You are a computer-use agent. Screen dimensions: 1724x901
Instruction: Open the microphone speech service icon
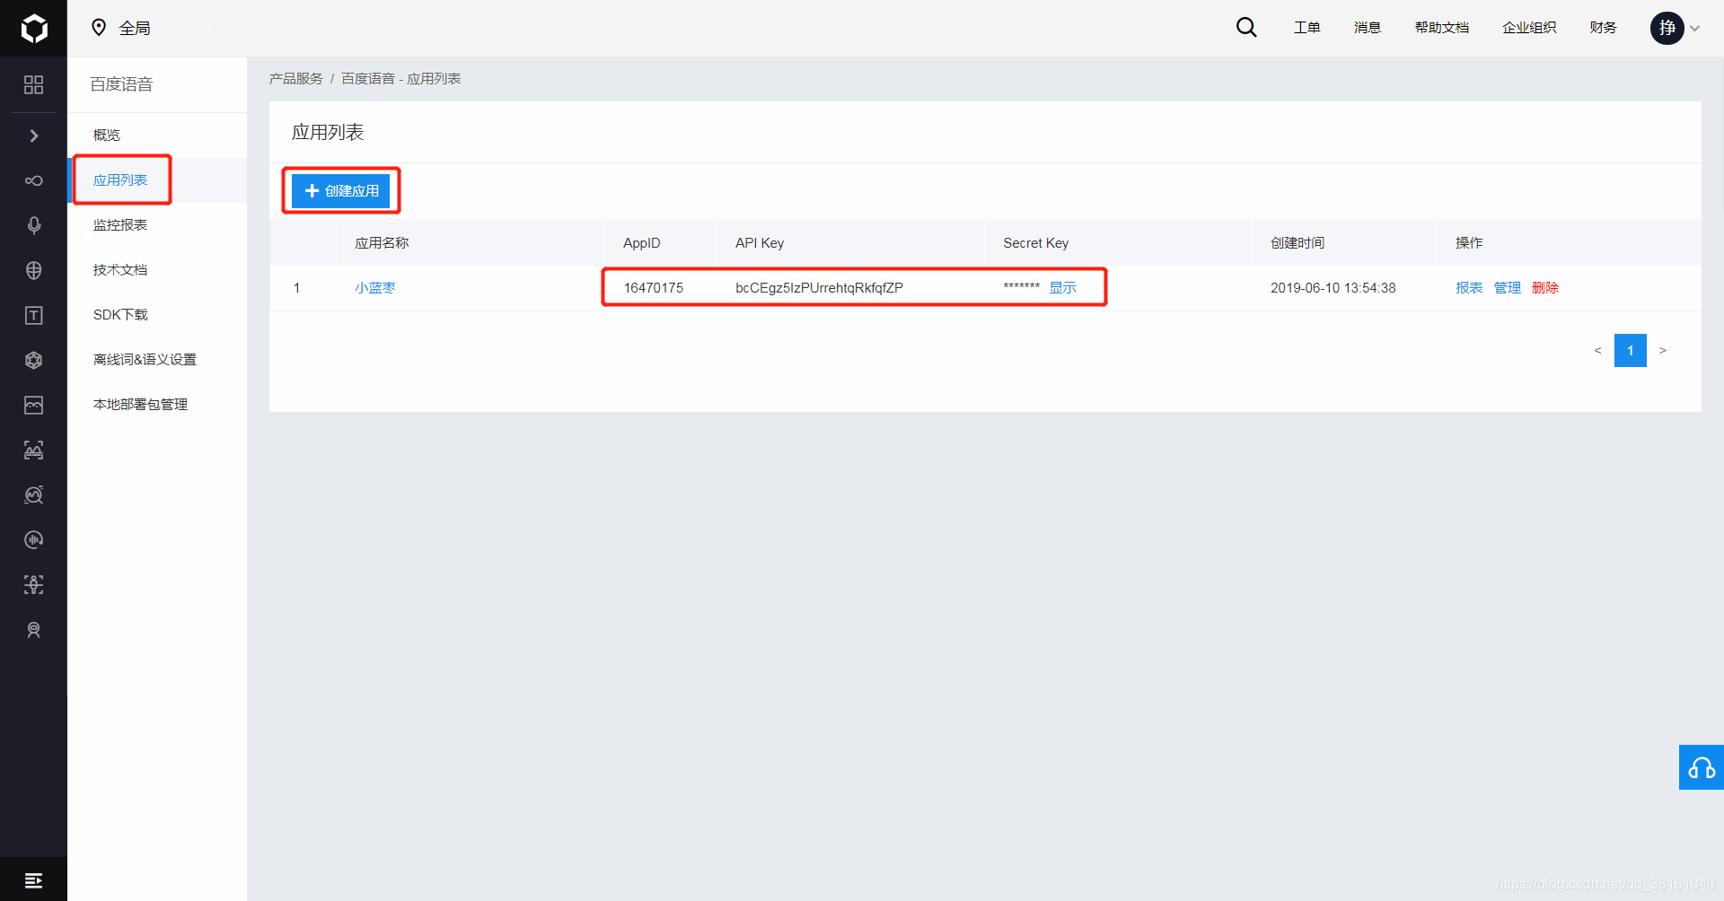34,225
